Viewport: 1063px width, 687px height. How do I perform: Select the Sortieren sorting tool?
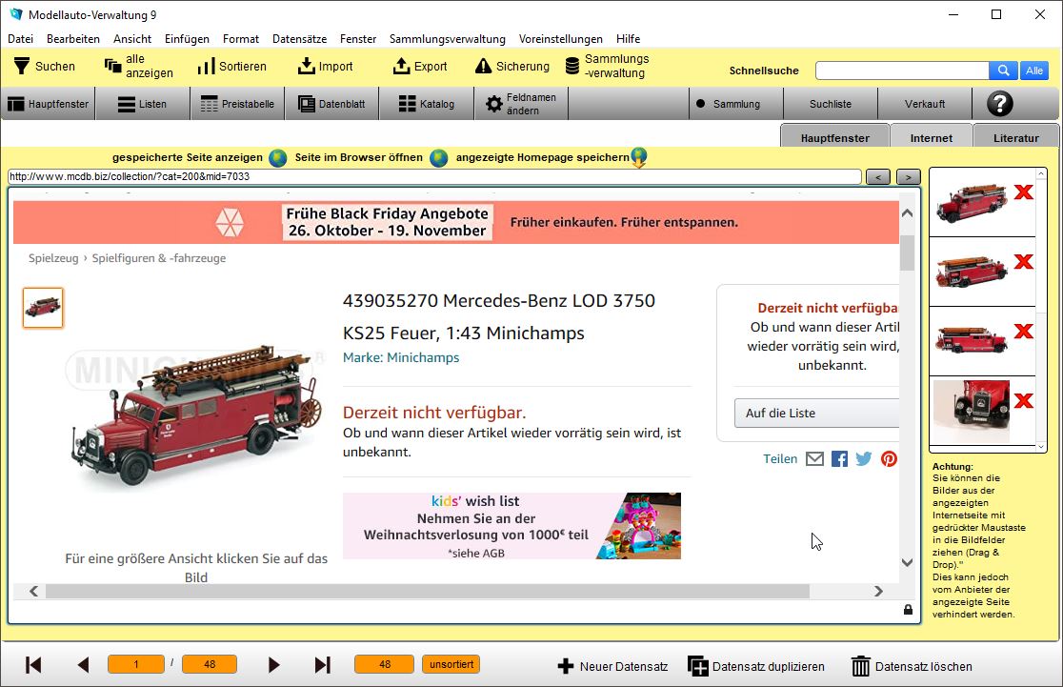[231, 66]
